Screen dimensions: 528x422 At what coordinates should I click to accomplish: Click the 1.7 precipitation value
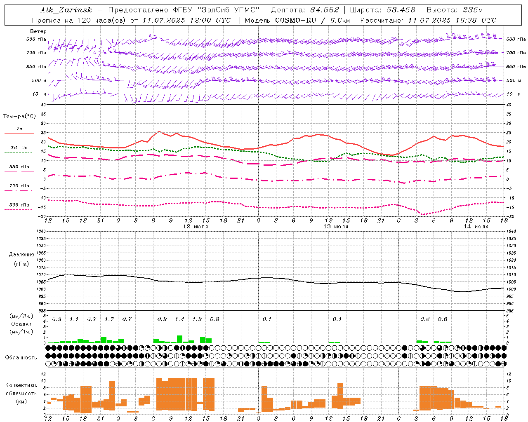[109, 319]
